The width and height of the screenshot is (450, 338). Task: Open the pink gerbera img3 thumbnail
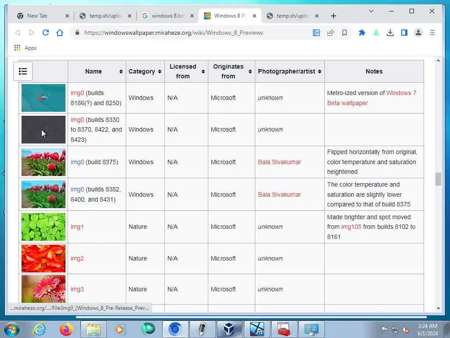[44, 289]
